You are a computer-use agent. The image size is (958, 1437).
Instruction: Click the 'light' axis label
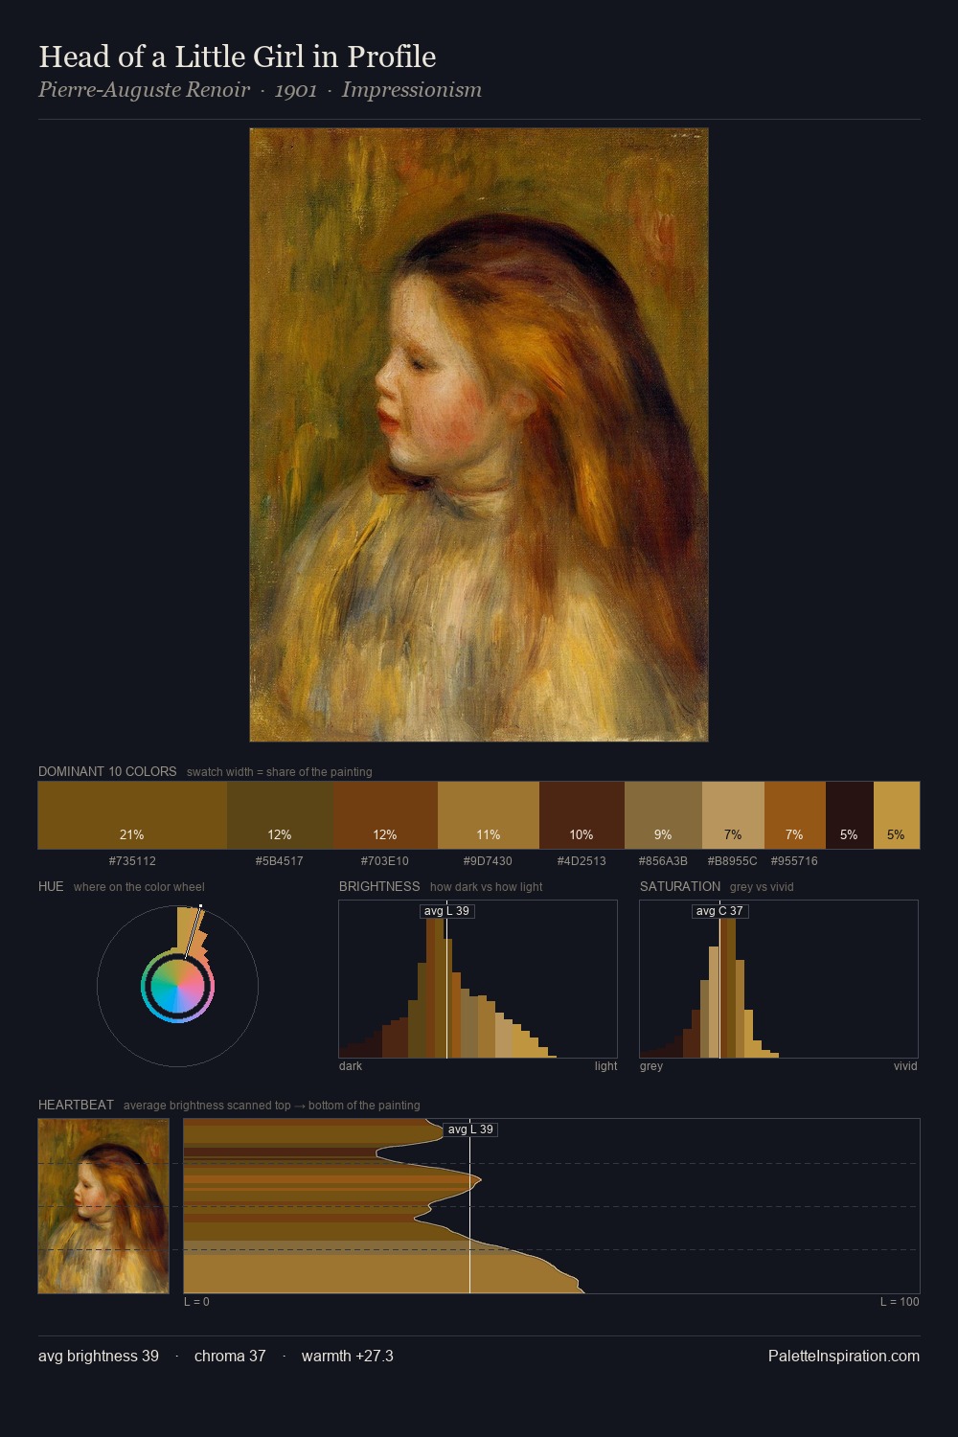tap(605, 1066)
